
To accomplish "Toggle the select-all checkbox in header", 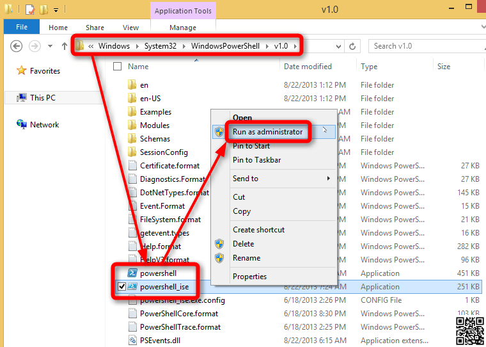I will pos(117,67).
